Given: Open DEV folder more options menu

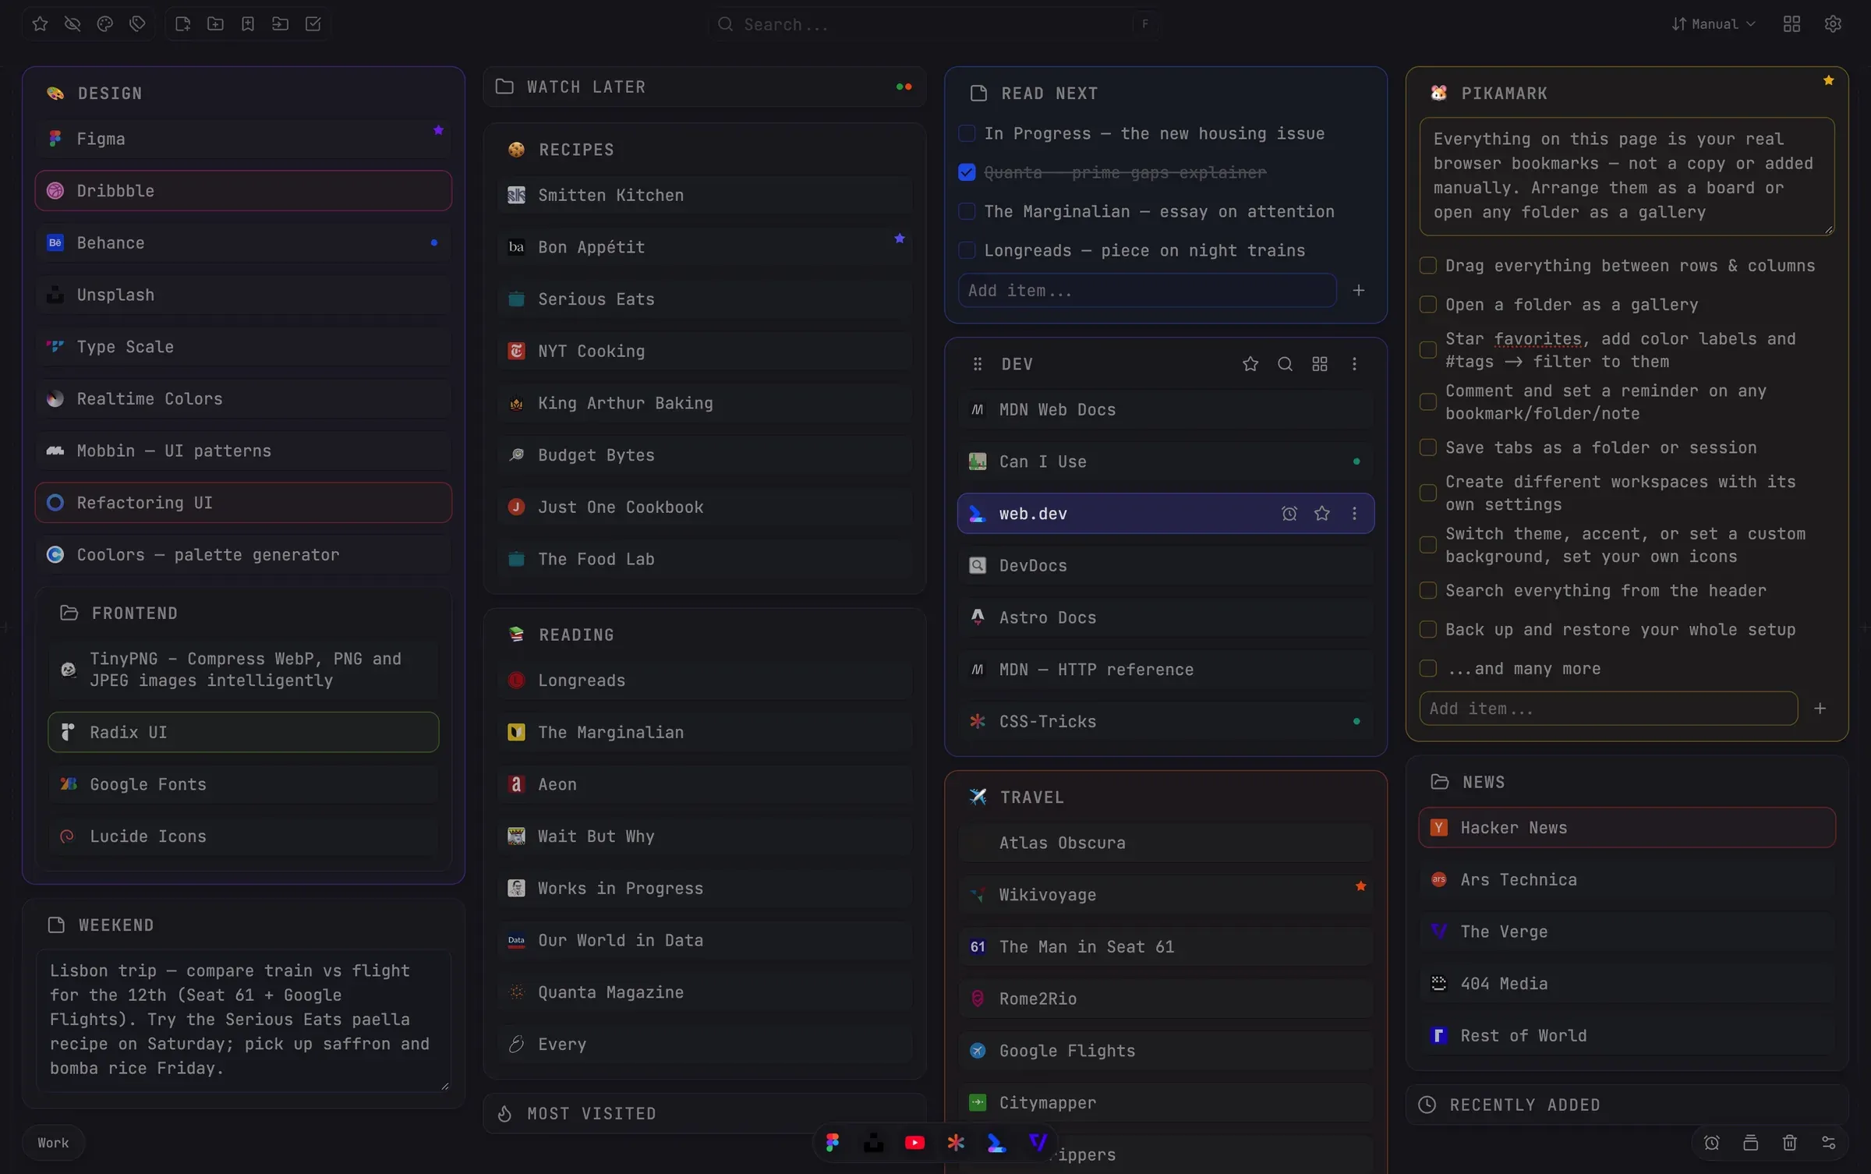Looking at the screenshot, I should [x=1354, y=364].
